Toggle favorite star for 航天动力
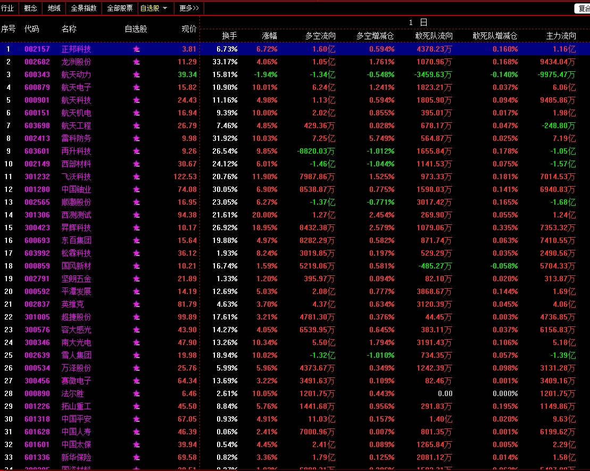 point(136,75)
